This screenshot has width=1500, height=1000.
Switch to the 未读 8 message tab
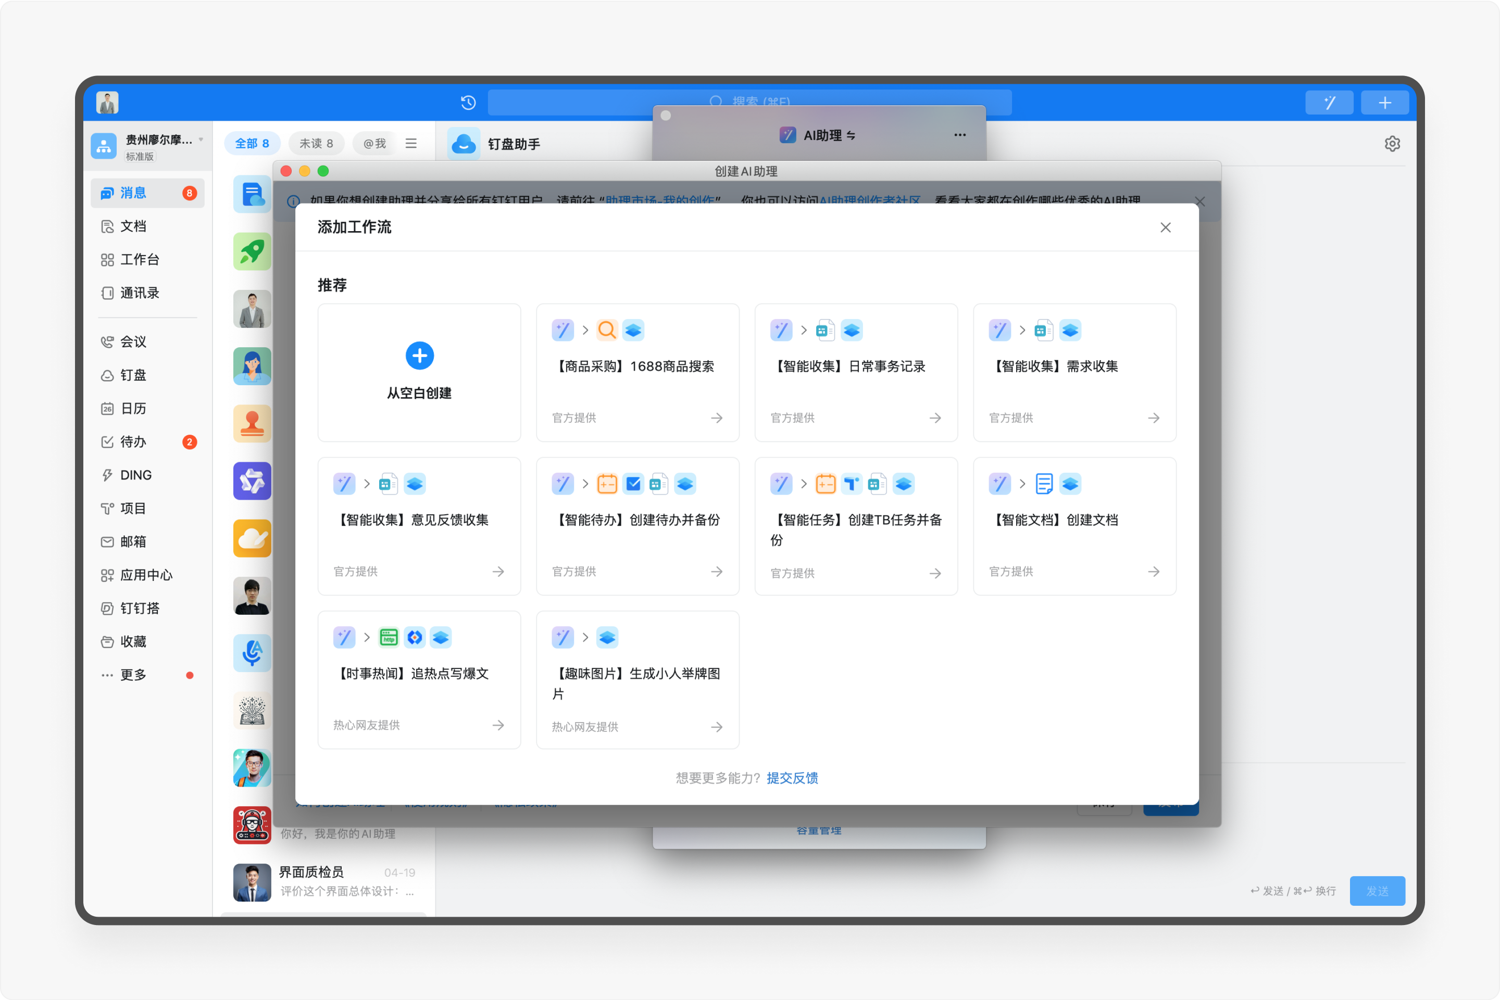pos(317,144)
